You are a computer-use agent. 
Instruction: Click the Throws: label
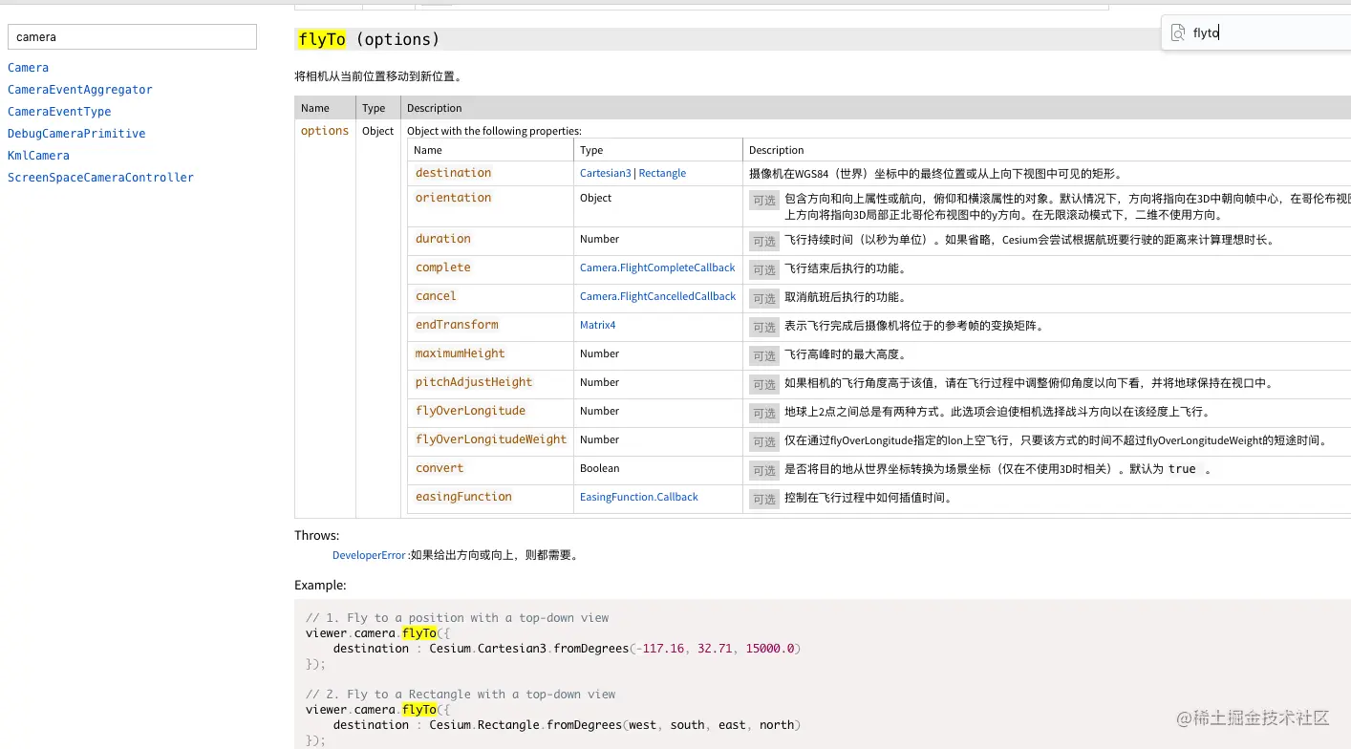pos(316,536)
